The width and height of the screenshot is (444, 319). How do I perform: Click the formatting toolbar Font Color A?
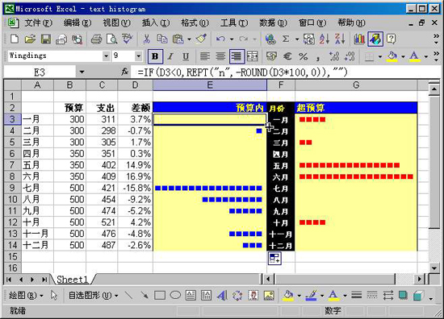pos(414,56)
